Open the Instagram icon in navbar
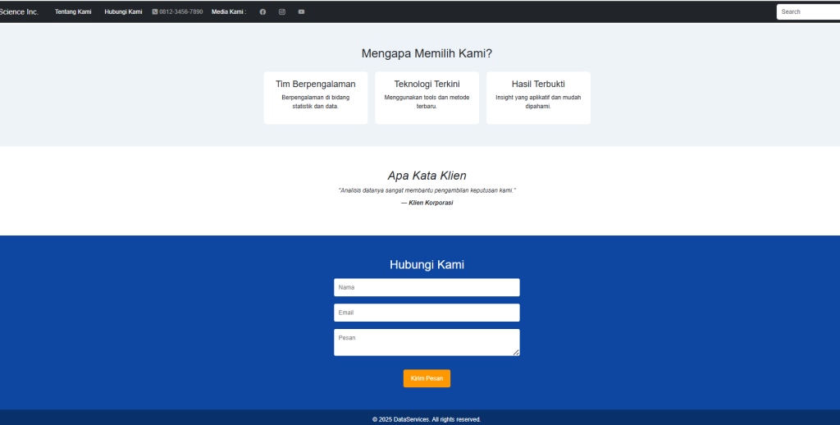This screenshot has width=840, height=425. [x=282, y=11]
